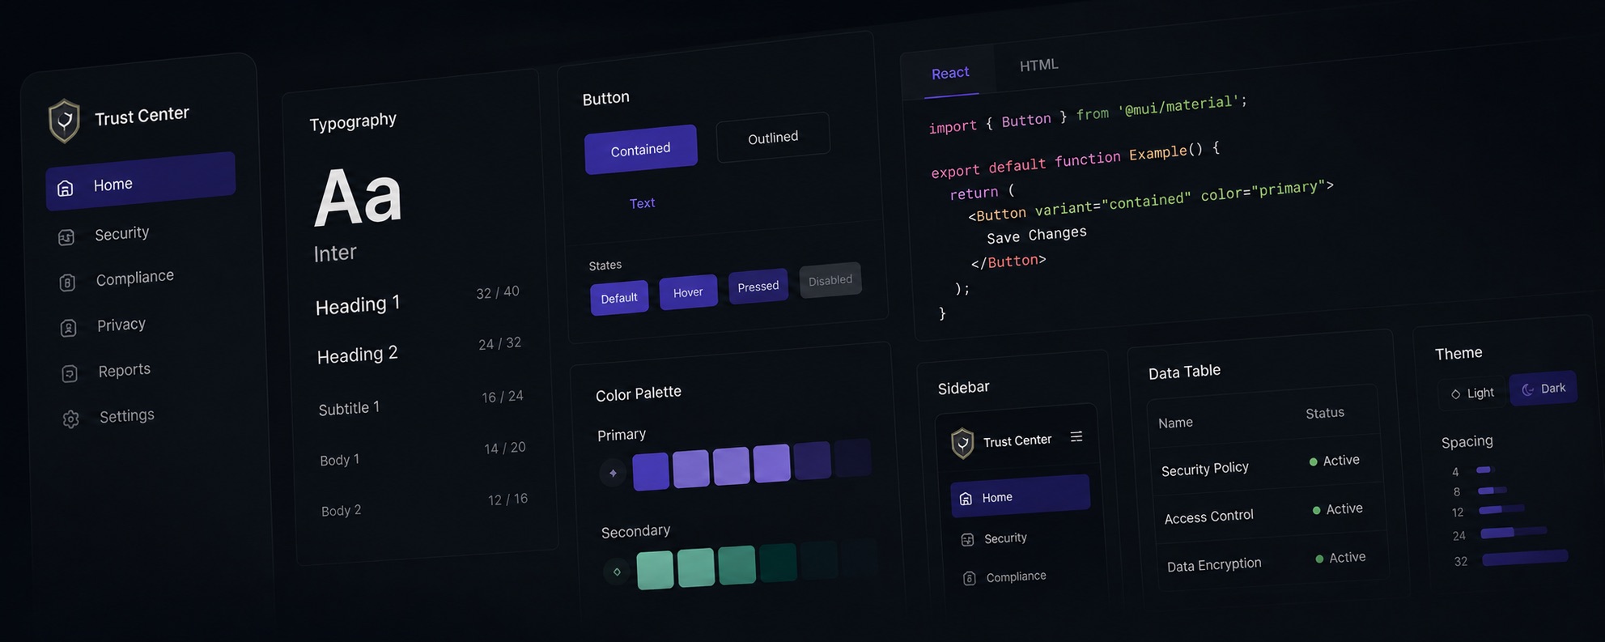Image resolution: width=1605 pixels, height=642 pixels.
Task: Select the lightest Secondary green swatch
Action: [x=655, y=570]
